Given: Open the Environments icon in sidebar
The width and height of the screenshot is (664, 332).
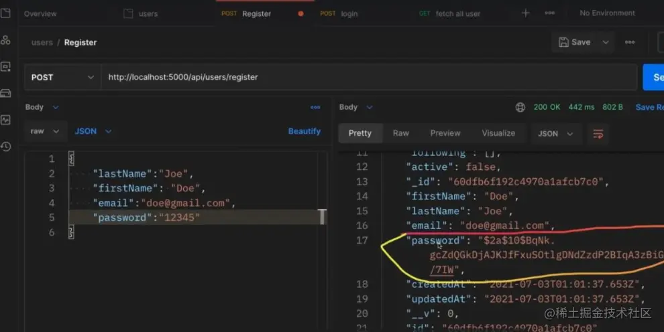Looking at the screenshot, I should pyautogui.click(x=5, y=67).
